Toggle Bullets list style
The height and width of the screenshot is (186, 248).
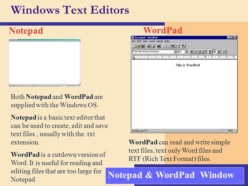click(x=224, y=52)
